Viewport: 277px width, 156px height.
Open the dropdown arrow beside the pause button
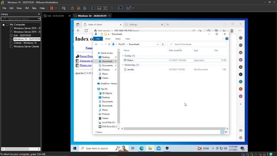point(56,8)
